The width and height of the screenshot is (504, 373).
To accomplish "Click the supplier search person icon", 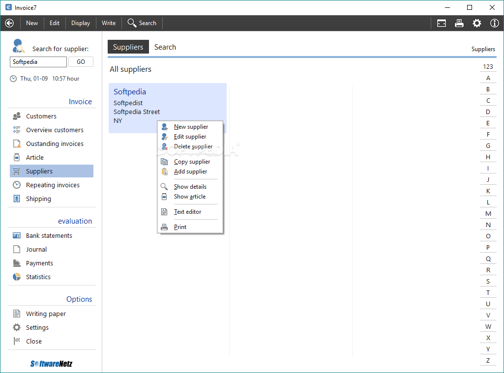I will point(18,46).
